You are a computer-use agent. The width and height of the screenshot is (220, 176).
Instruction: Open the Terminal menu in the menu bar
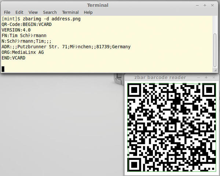tap(70, 12)
